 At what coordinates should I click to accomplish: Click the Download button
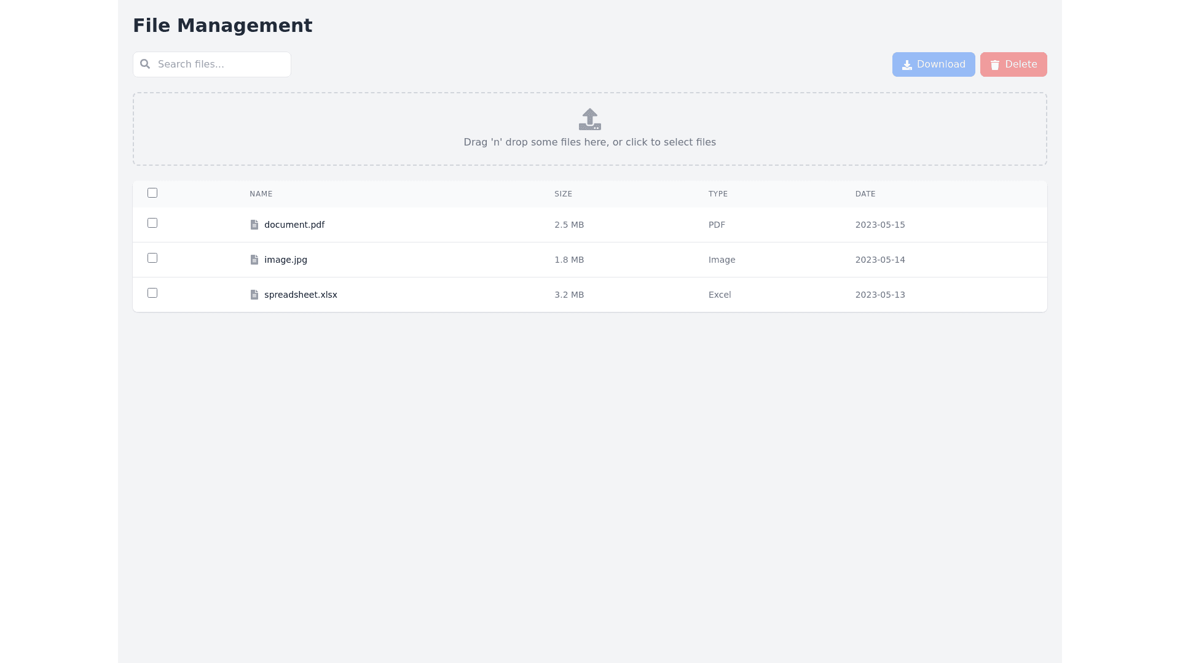point(934,64)
